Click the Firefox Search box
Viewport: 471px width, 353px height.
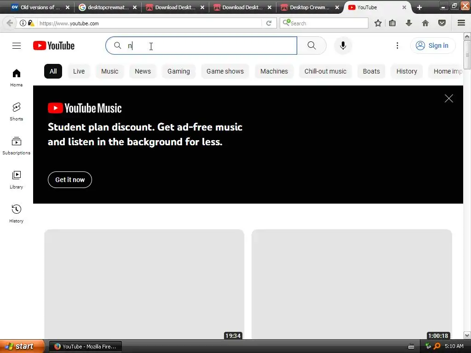tap(324, 23)
